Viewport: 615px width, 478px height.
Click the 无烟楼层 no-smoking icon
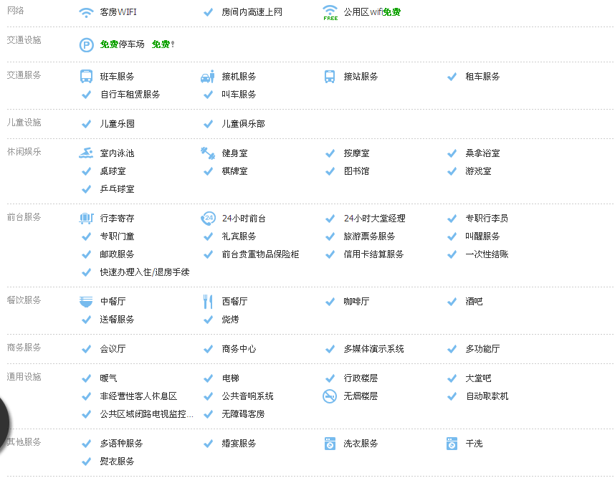tap(329, 396)
